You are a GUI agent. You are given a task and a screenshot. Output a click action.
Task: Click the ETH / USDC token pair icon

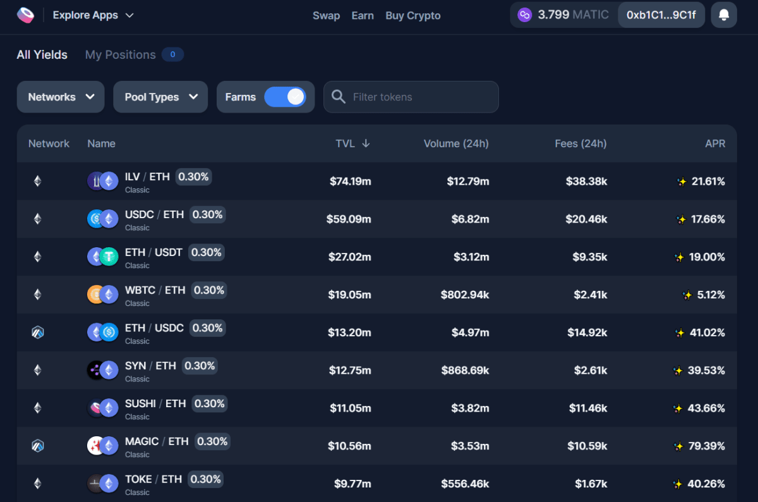(103, 333)
